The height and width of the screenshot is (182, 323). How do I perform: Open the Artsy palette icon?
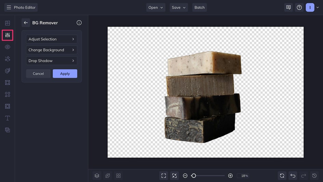click(x=8, y=71)
